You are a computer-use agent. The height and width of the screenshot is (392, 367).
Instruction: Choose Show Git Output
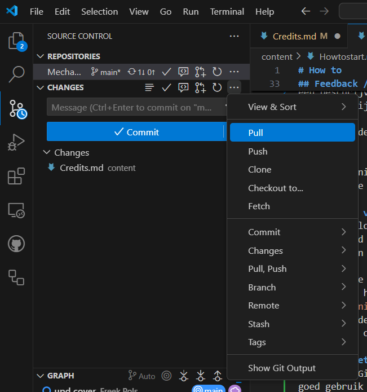point(293,368)
